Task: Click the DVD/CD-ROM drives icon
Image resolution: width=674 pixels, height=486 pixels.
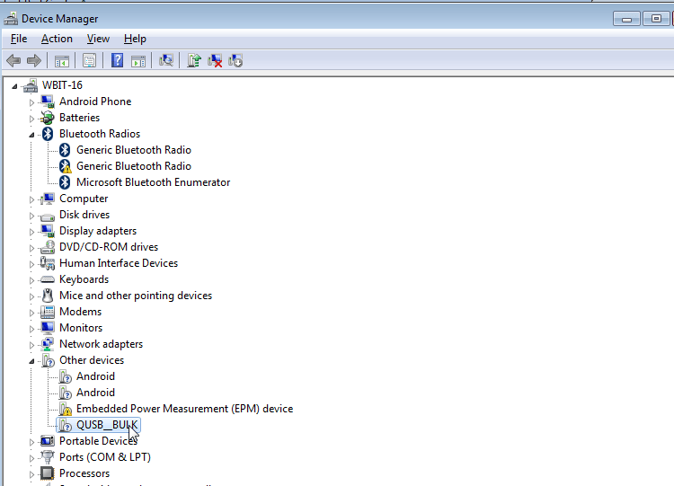Action: pyautogui.click(x=48, y=247)
